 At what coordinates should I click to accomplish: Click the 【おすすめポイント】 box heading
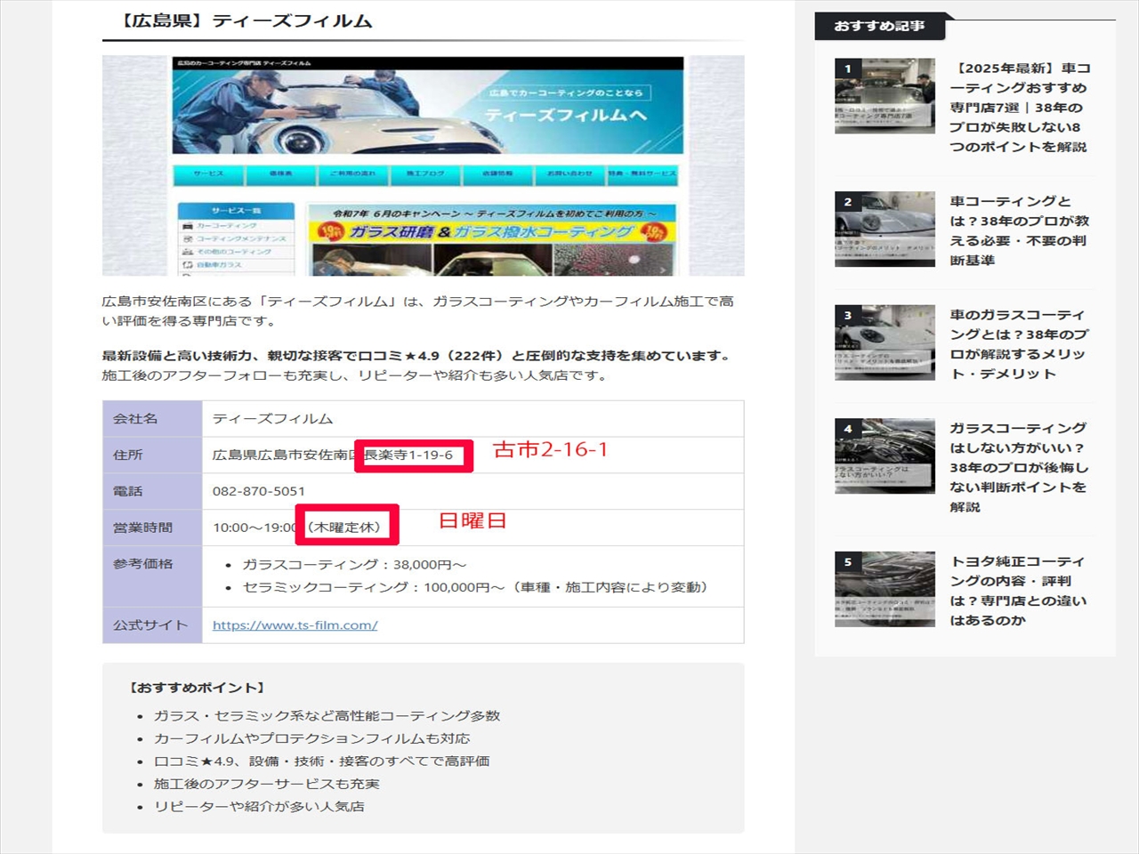pos(198,688)
